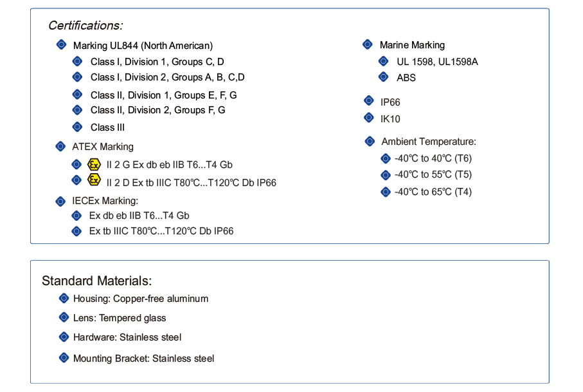Click text -40°C to 55°C (T5)
583x392 pixels.
click(433, 174)
